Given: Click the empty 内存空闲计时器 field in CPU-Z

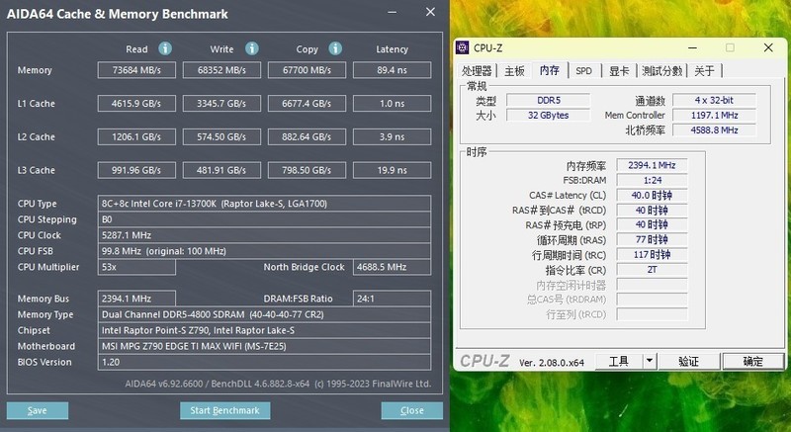Looking at the screenshot, I should tap(652, 285).
